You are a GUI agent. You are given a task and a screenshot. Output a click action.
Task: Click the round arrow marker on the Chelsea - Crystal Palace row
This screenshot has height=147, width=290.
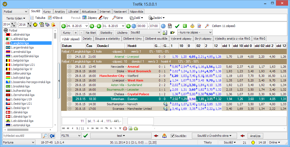pyautogui.click(x=69, y=94)
